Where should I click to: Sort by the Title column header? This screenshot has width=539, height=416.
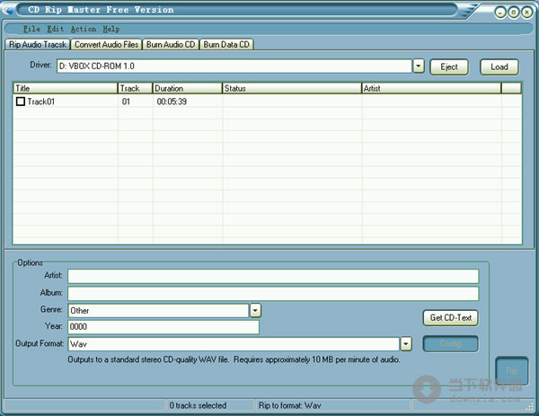pyautogui.click(x=66, y=88)
